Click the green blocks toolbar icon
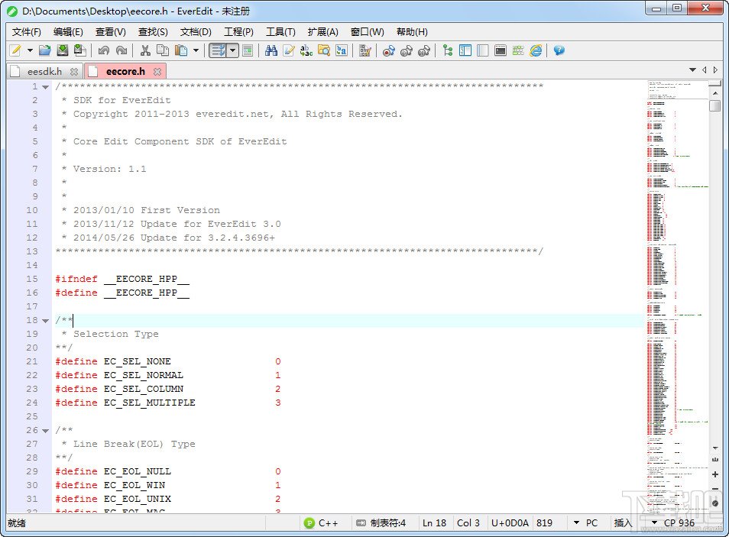729x537 pixels. click(518, 50)
